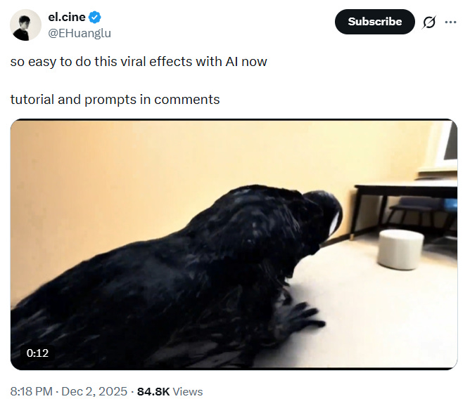Open the three-dot more options menu

[x=450, y=22]
